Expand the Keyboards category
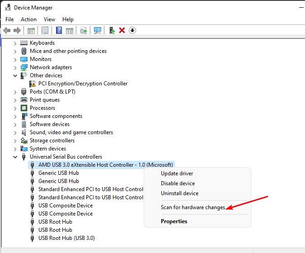Image resolution: width=305 pixels, height=253 pixels. (15, 43)
